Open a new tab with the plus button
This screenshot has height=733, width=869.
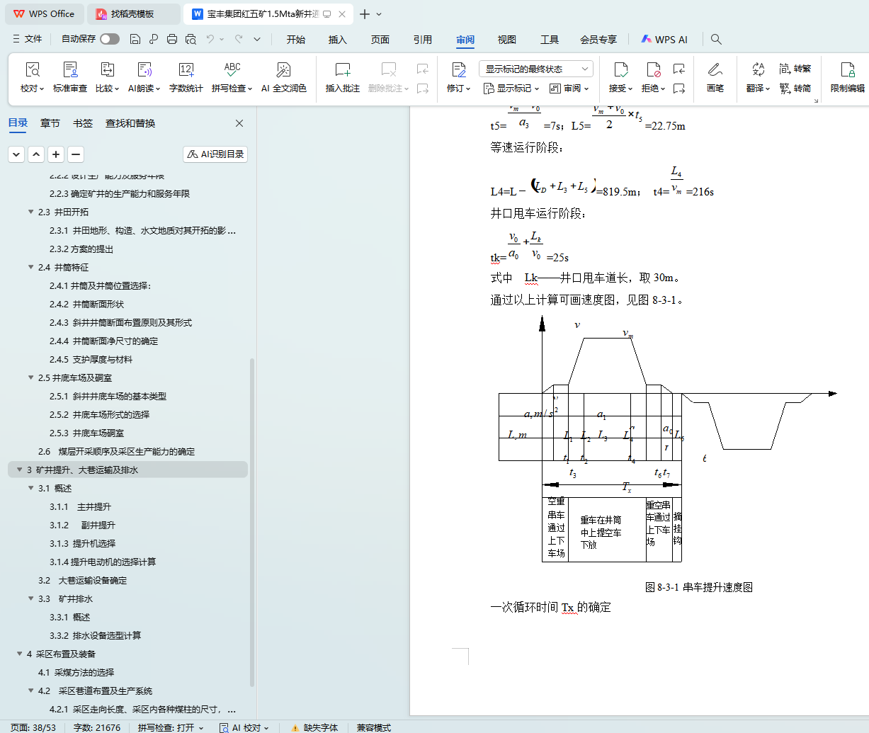pyautogui.click(x=364, y=14)
